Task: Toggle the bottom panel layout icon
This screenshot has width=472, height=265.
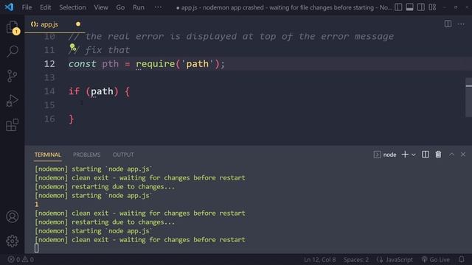Action: click(x=410, y=7)
